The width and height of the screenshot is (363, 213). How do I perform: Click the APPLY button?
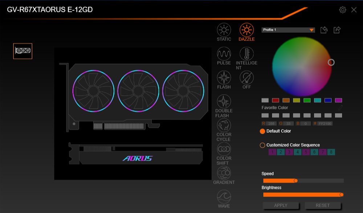point(281,205)
